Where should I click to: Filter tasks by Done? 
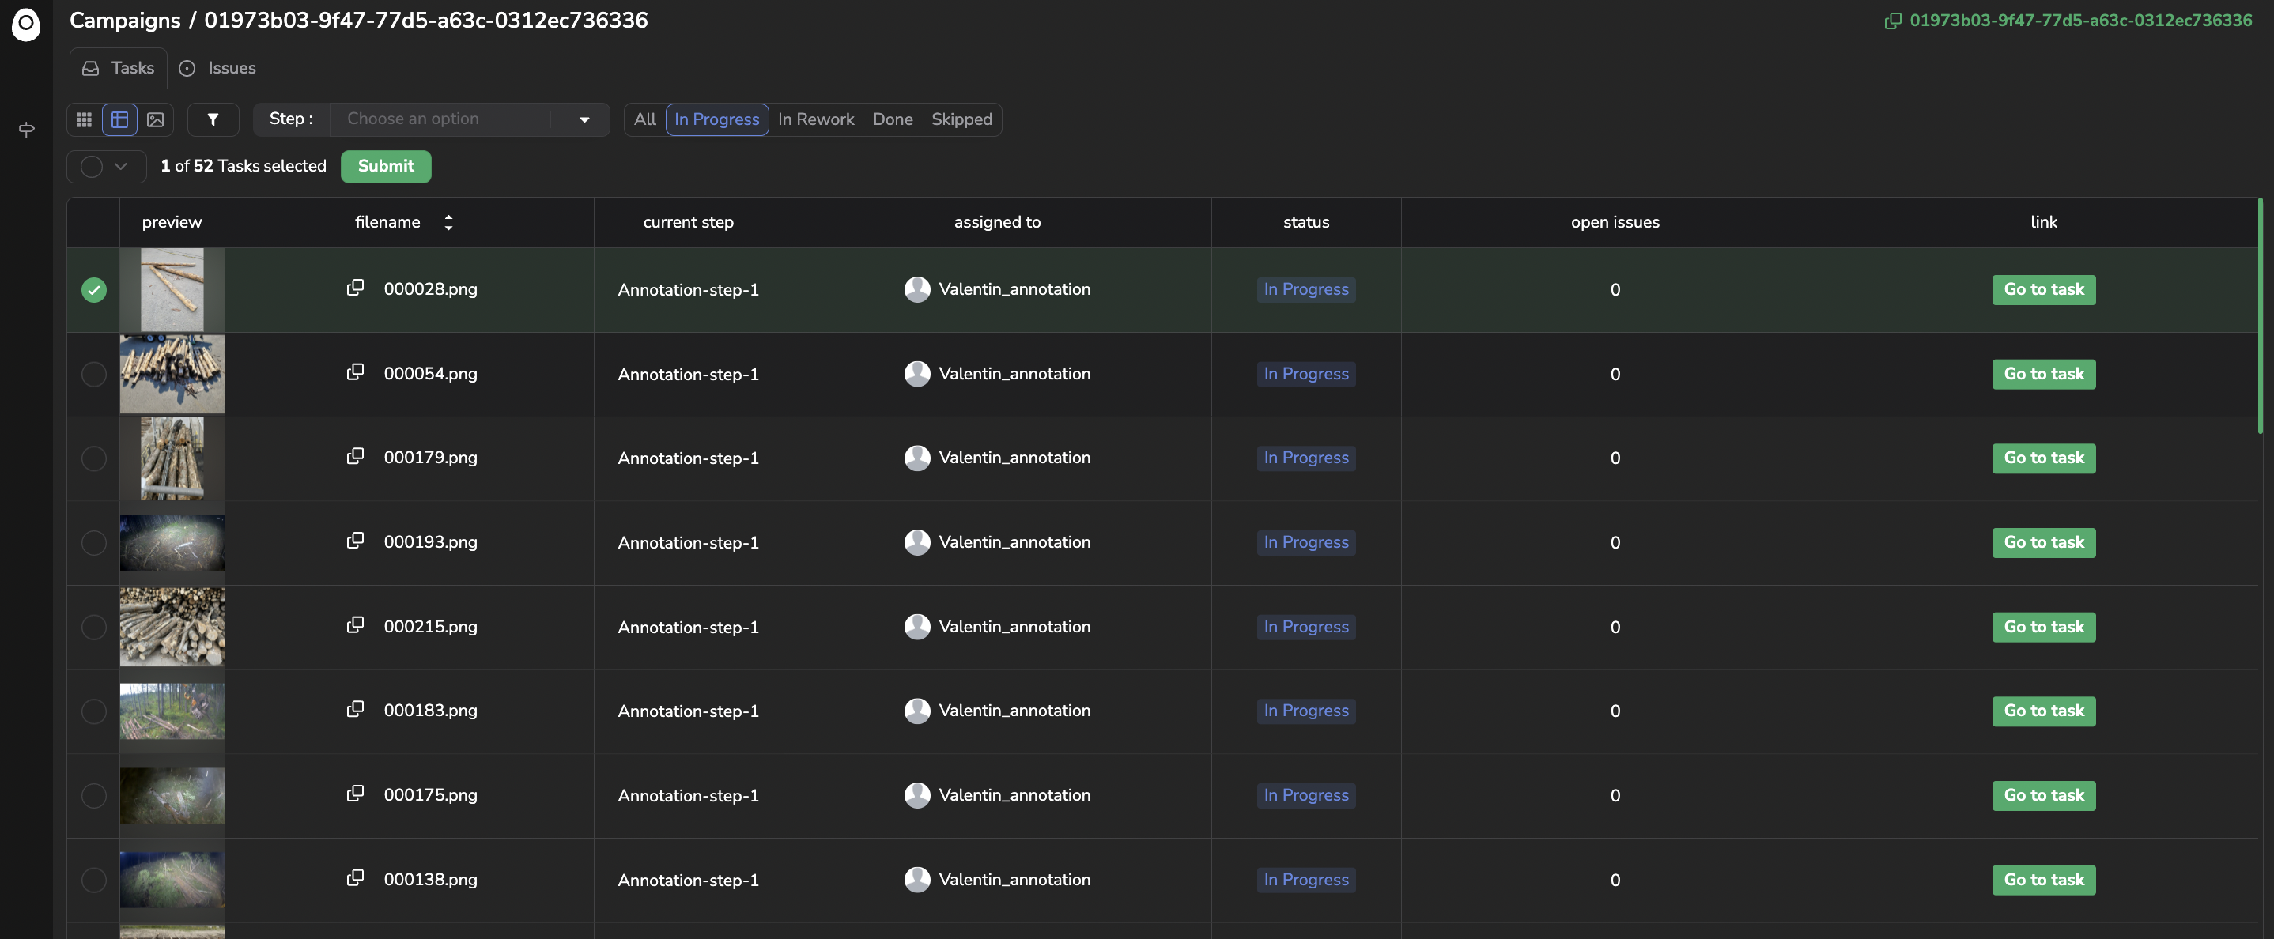pos(893,119)
